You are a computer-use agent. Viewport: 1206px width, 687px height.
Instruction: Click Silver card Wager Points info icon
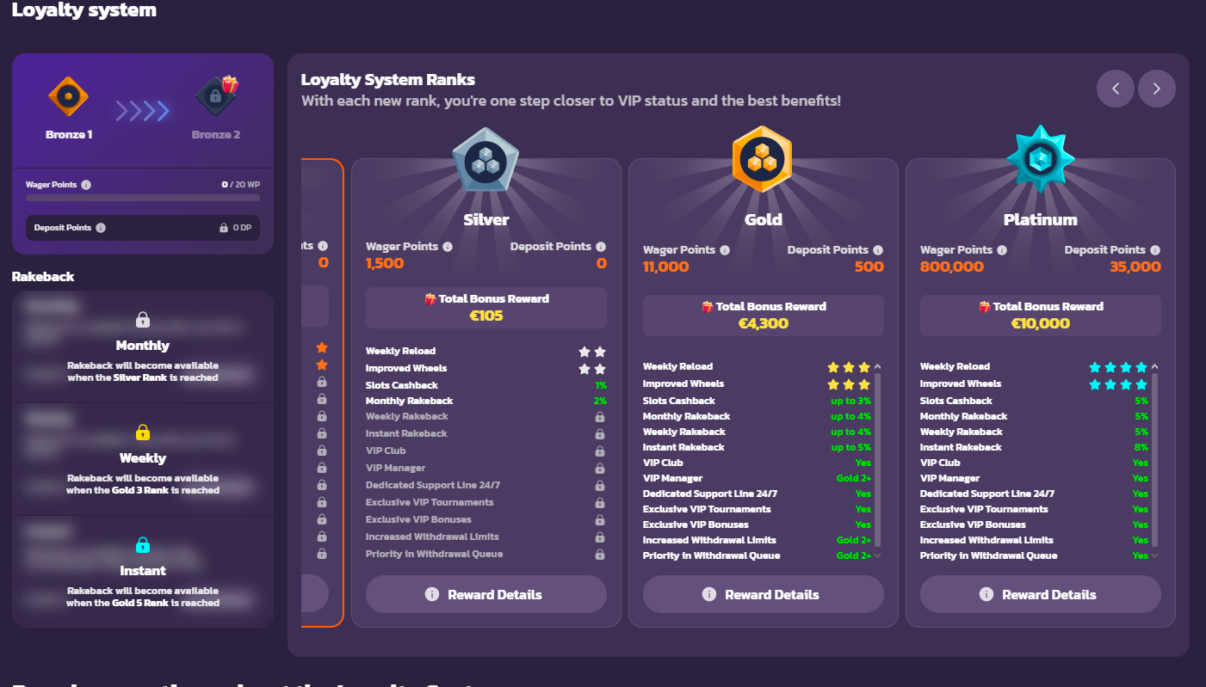[448, 247]
